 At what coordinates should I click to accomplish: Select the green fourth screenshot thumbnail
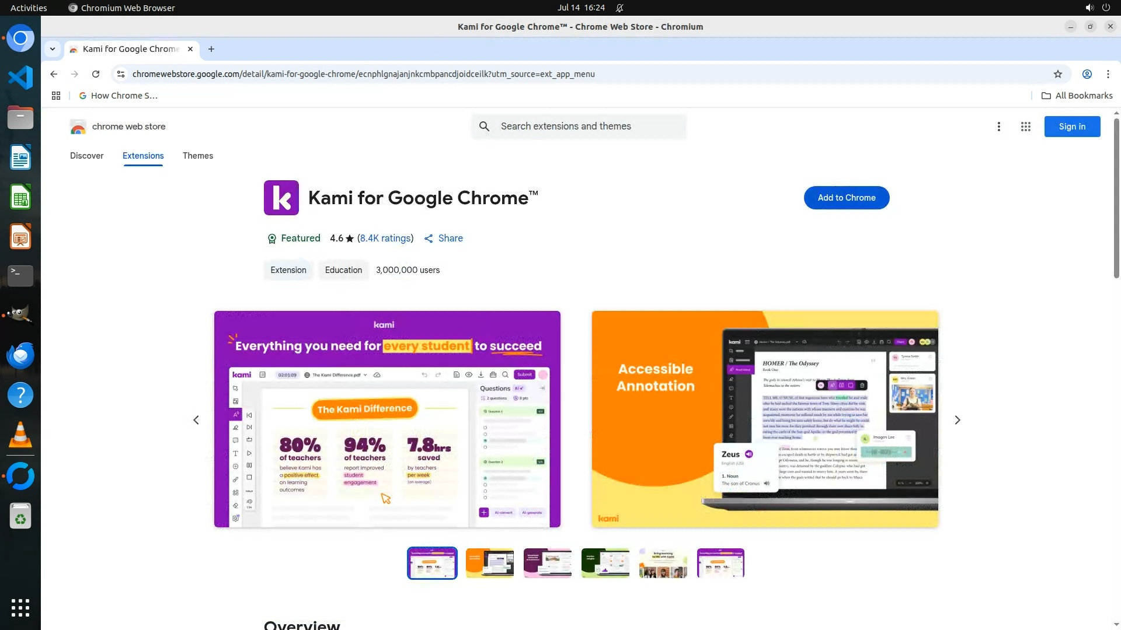click(605, 563)
